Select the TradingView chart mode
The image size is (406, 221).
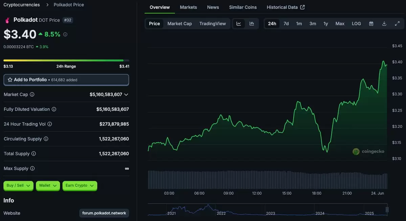point(213,24)
